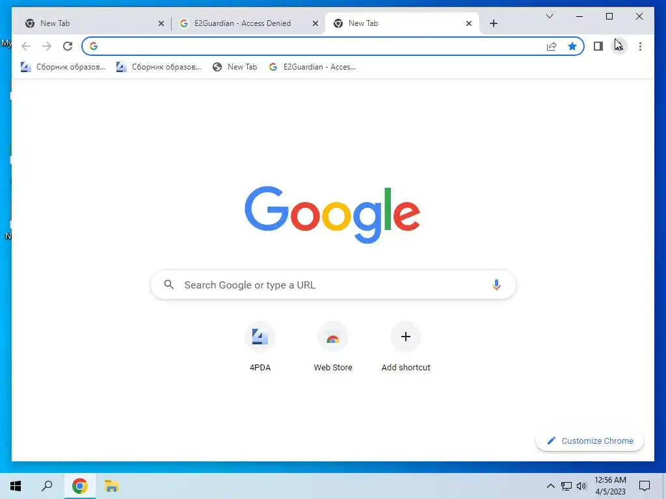Image resolution: width=666 pixels, height=499 pixels.
Task: Expand the tab search dropdown
Action: pos(549,16)
